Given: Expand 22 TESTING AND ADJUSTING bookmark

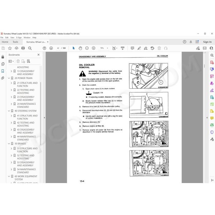Looking at the screenshot, I should (x=11, y=90).
